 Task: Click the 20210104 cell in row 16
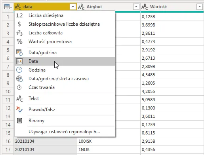coord(45,141)
